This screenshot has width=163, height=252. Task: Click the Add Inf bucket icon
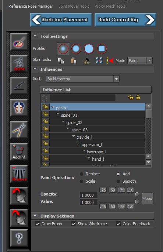(19, 152)
